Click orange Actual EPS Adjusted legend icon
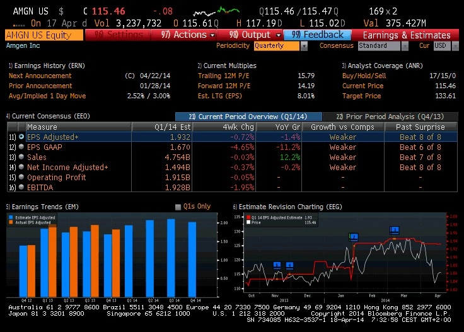464x332 pixels. (x=11, y=222)
